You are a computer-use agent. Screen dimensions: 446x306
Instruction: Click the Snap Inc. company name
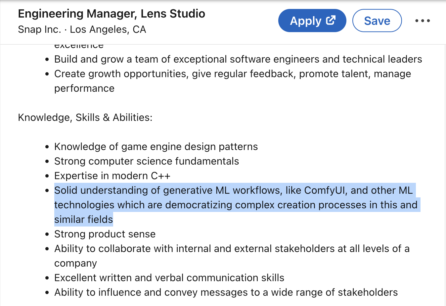tap(39, 29)
